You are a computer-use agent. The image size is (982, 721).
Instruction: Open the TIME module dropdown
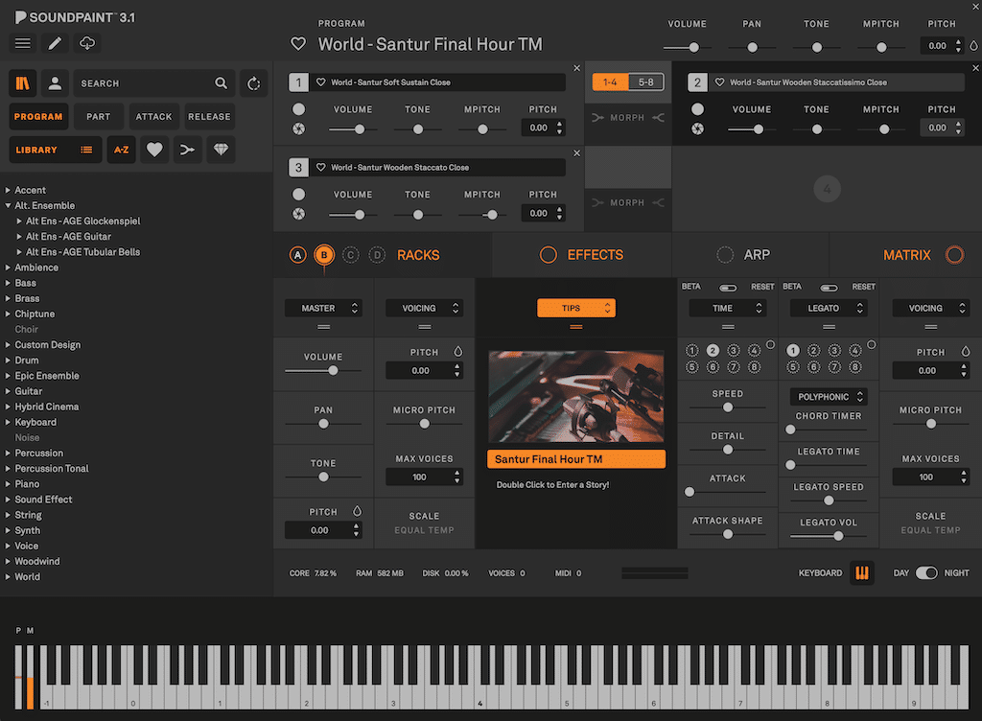728,308
